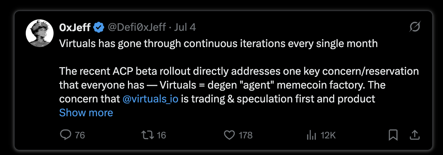This screenshot has height=155, width=443.
Task: Click the 0xJeff display name
Action: [x=75, y=27]
